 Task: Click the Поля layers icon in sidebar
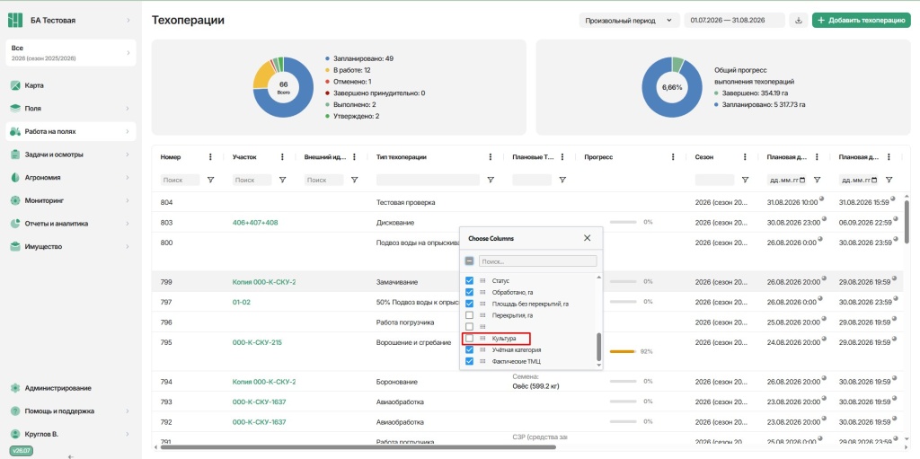15,109
